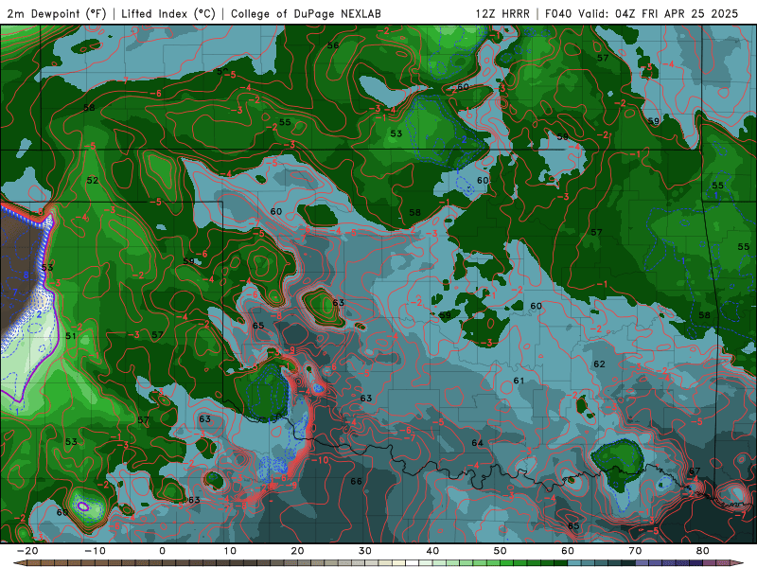Click the 50 tick label on color scale
This screenshot has height=568, width=757.
(x=501, y=551)
